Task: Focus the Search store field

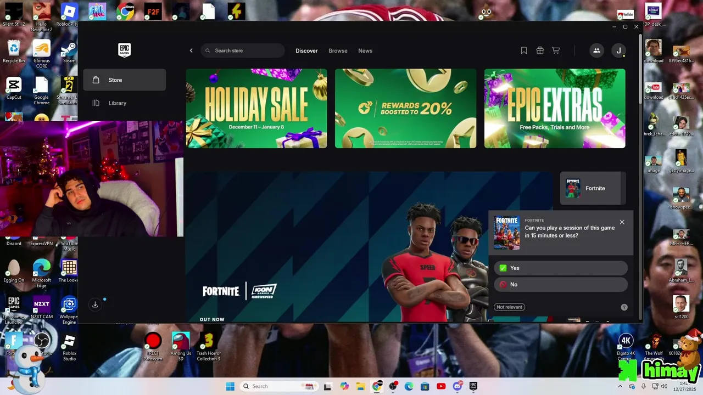Action: (243, 50)
